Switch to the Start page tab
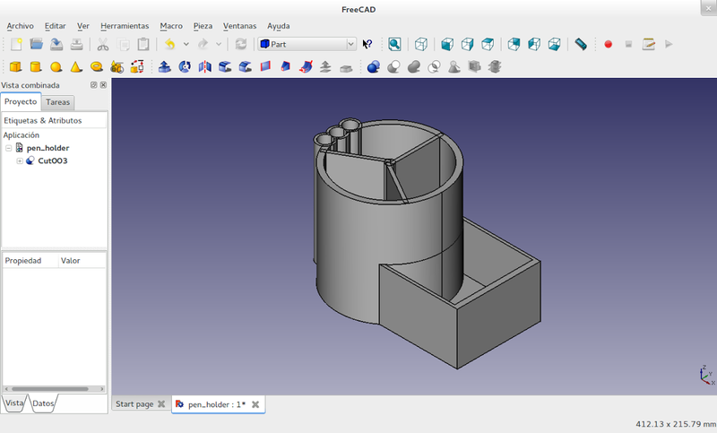717x433 pixels. [x=134, y=404]
